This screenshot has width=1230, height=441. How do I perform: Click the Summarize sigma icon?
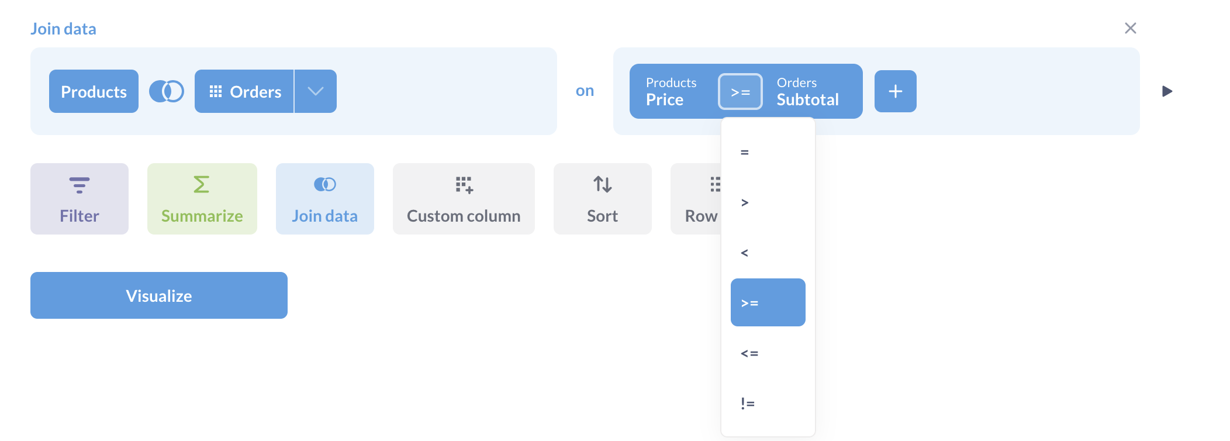coord(201,185)
